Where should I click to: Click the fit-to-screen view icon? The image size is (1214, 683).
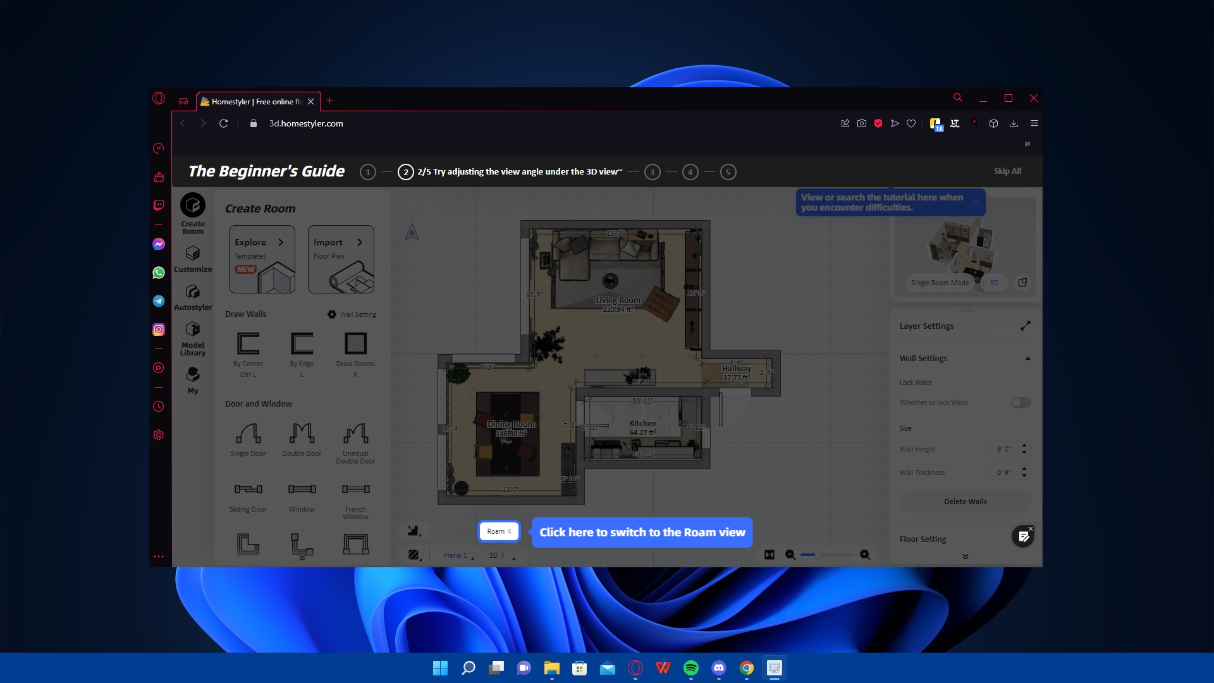769,555
